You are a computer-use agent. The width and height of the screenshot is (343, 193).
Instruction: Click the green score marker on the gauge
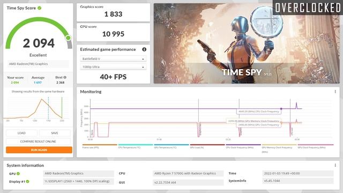[68, 38]
